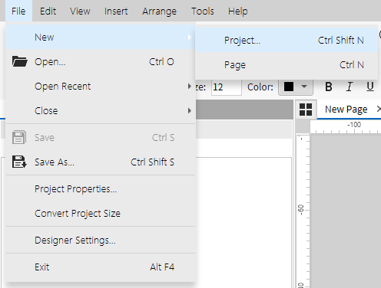Select New Project from submenu
Screen dimensions: 381x288
coord(287,40)
